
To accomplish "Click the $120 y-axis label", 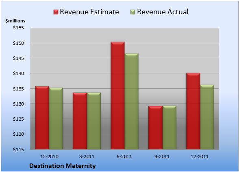I will [18, 134].
